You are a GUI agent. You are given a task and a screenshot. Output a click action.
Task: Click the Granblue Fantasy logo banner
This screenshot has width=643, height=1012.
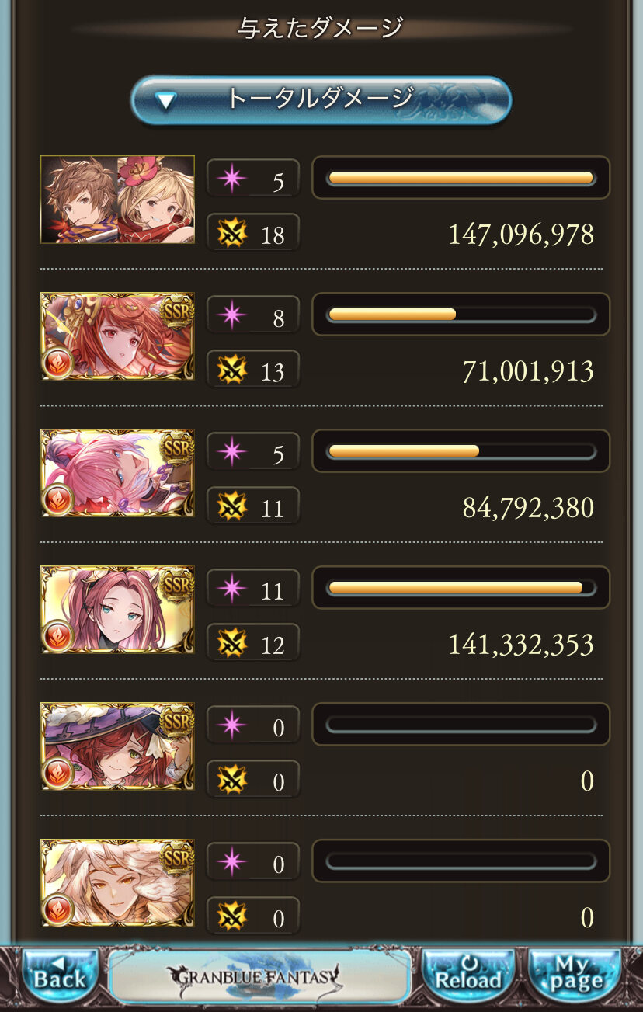(259, 975)
